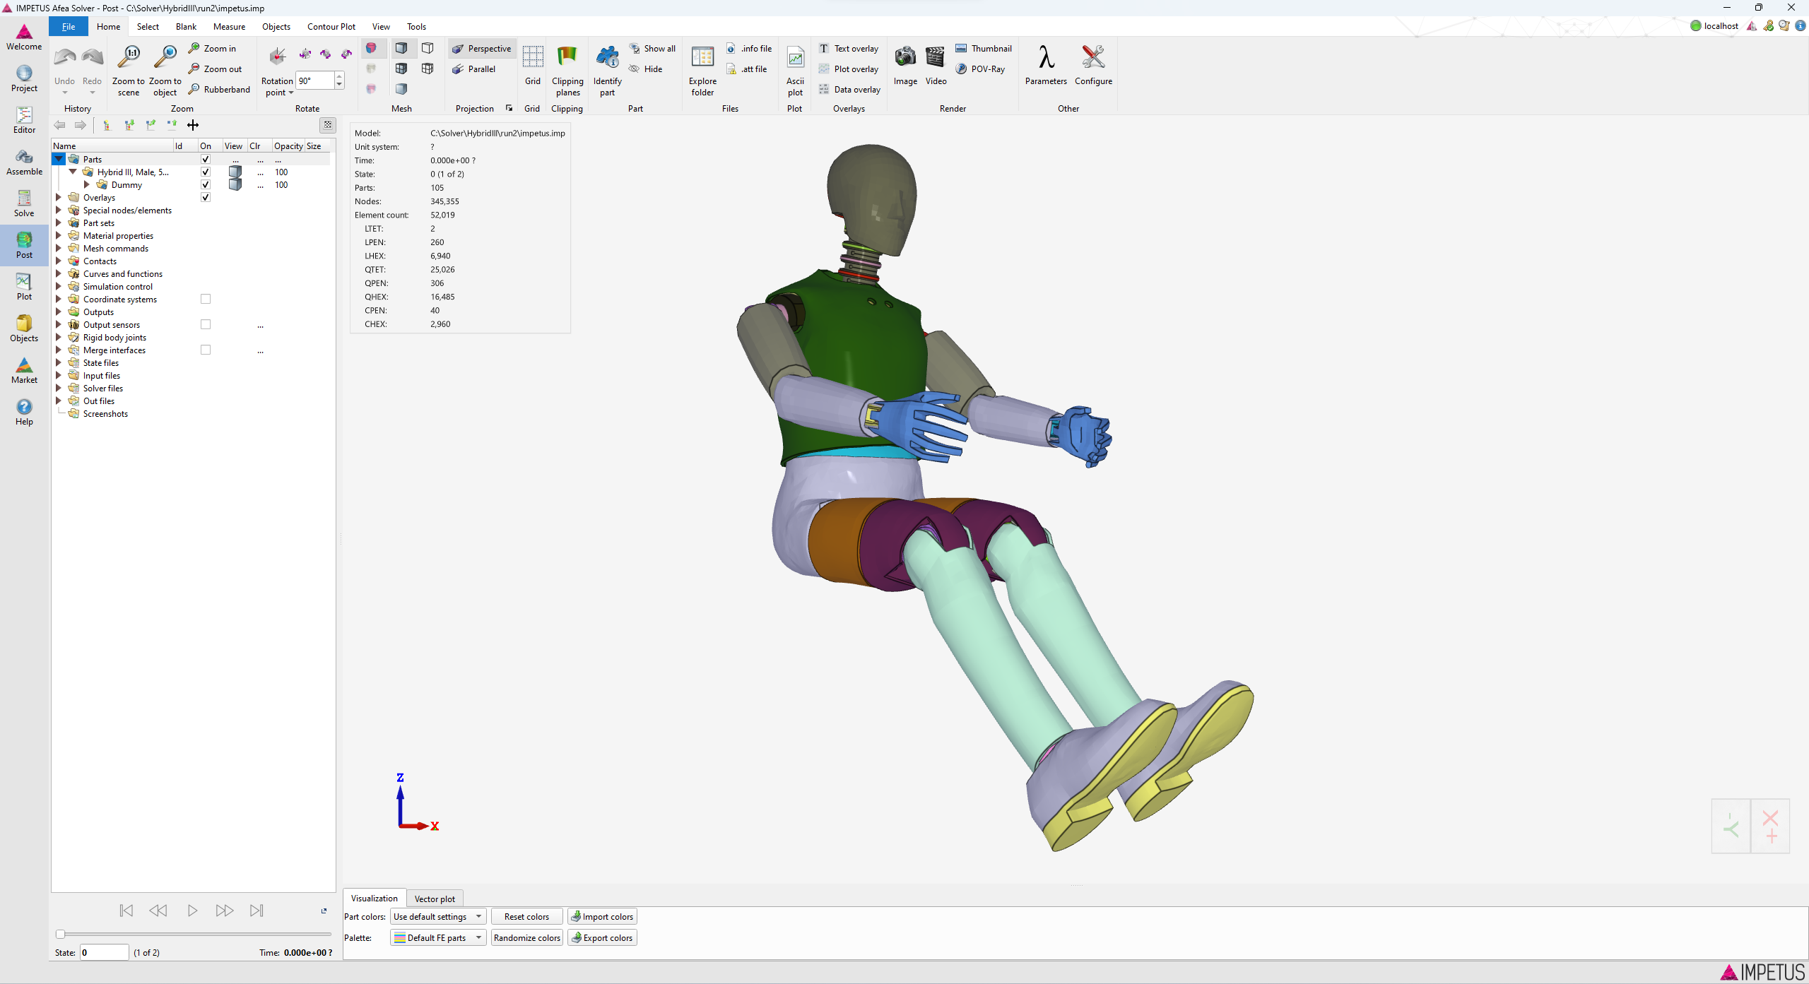Capture an Image render
1809x984 pixels.
905,65
